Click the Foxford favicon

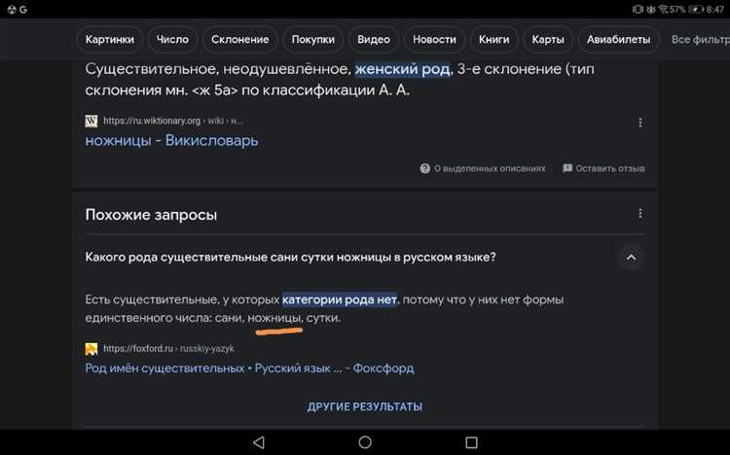click(91, 349)
